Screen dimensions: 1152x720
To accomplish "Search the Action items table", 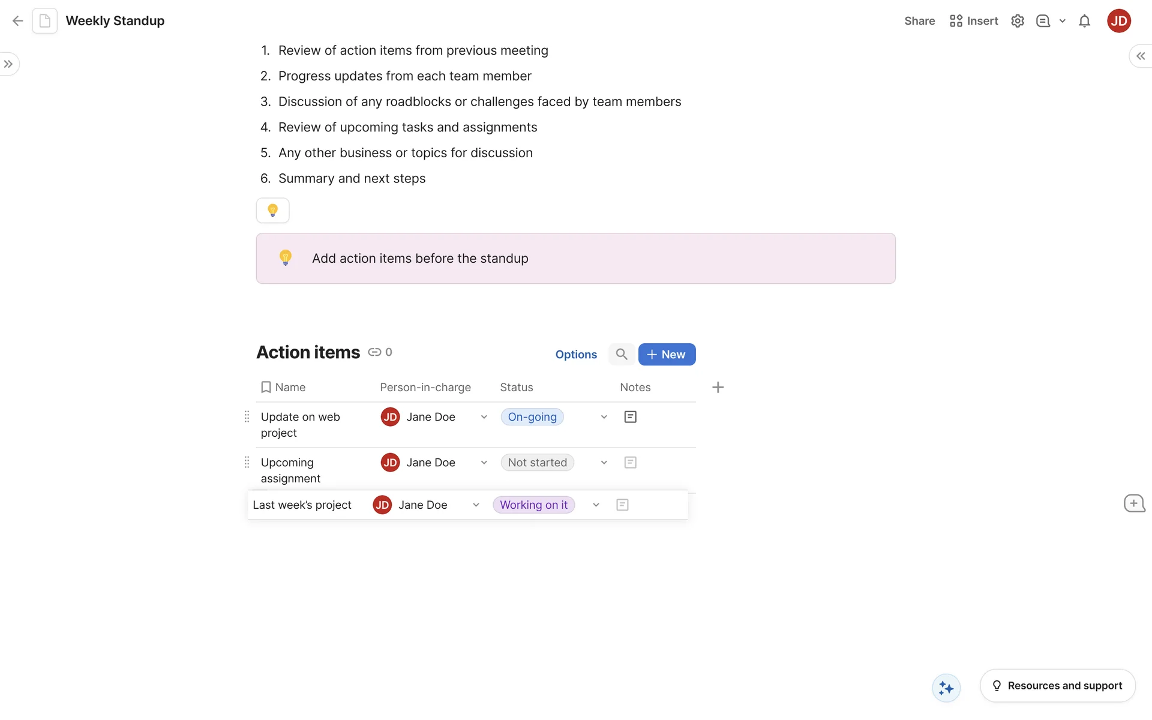I will (x=622, y=355).
